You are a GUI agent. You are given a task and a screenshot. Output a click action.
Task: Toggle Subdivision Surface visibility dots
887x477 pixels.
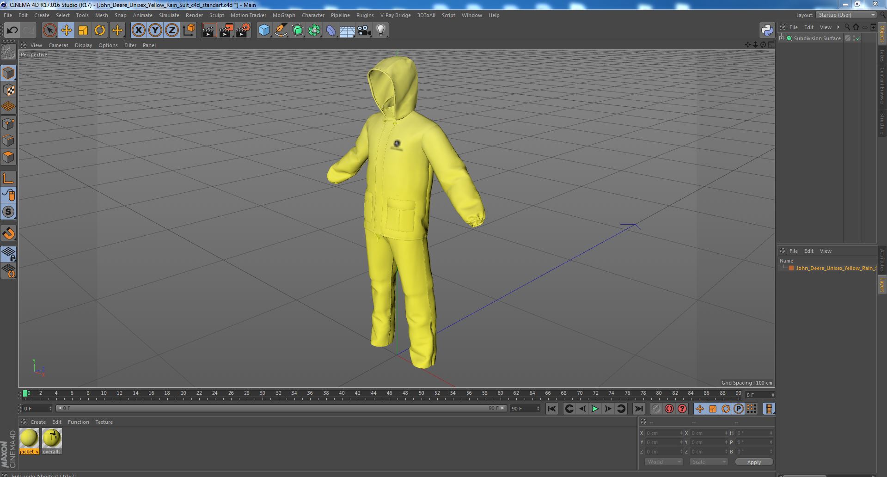click(854, 38)
